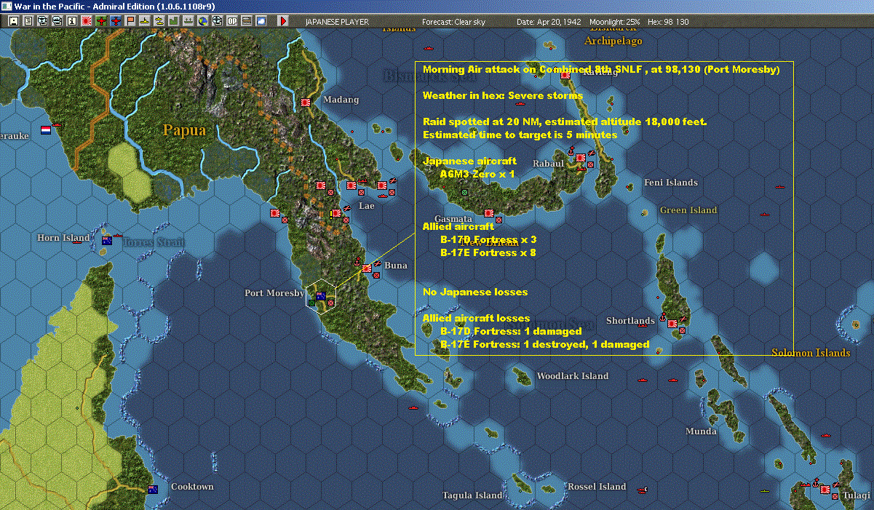Select the Australian flag base at Horn Island
The width and height of the screenshot is (874, 510).
point(107,240)
